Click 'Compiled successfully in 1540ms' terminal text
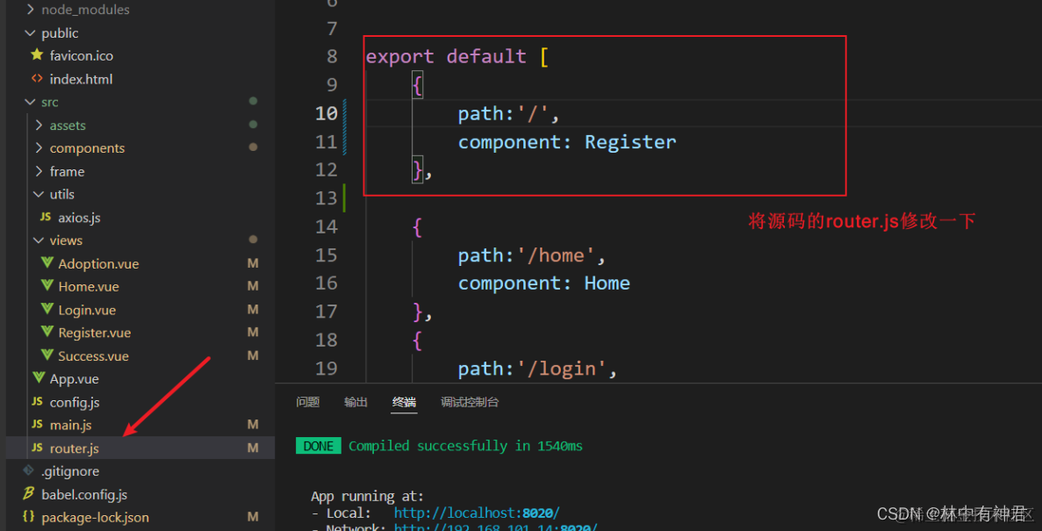 465,446
